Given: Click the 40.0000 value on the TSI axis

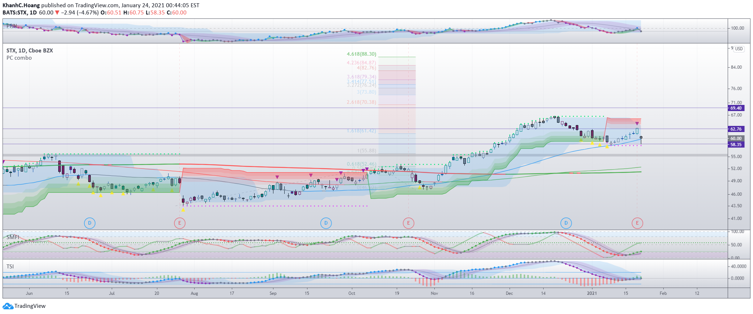Looking at the screenshot, I should 738,266.
